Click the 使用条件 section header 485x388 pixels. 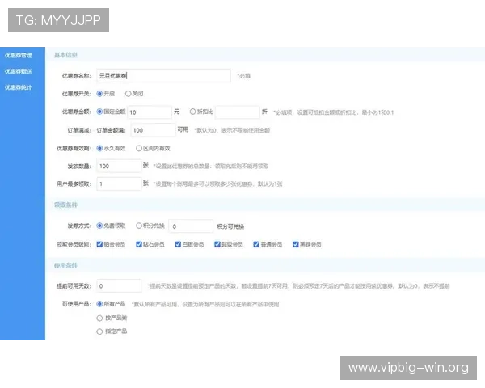(x=65, y=265)
